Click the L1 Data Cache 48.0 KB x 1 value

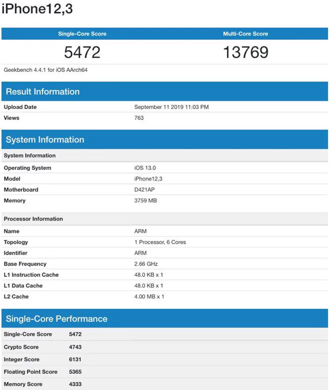148,286
